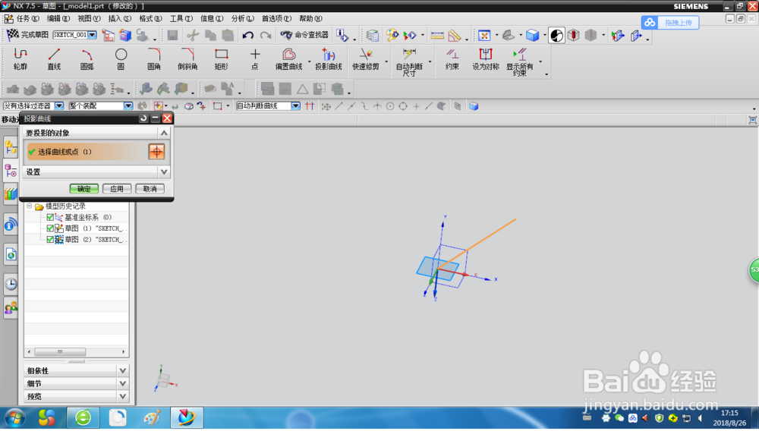Image resolution: width=759 pixels, height=431 pixels.
Task: Reset the 投影曲线 dialog
Action: [143, 118]
